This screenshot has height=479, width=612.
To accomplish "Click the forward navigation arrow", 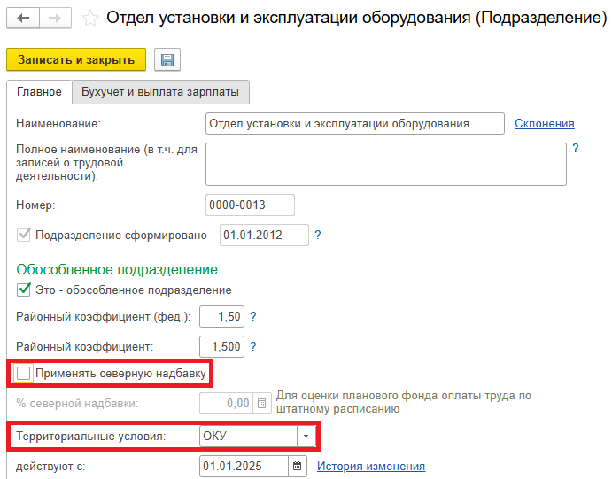I will coord(54,18).
